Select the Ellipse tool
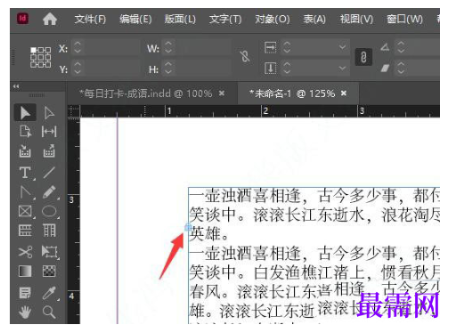This screenshot has height=333, width=456. pos(49,211)
